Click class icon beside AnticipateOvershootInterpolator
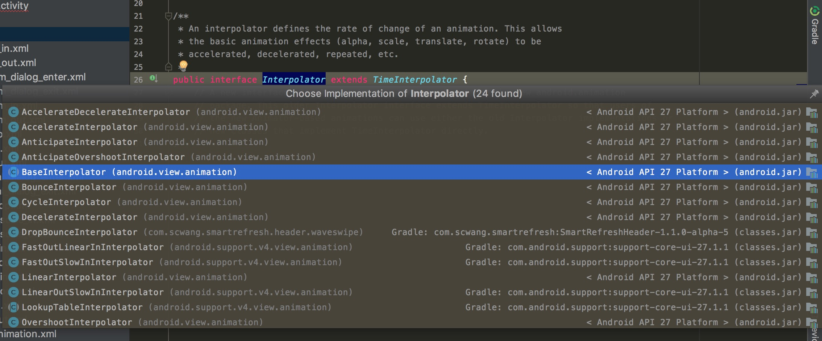The height and width of the screenshot is (341, 822). point(14,157)
